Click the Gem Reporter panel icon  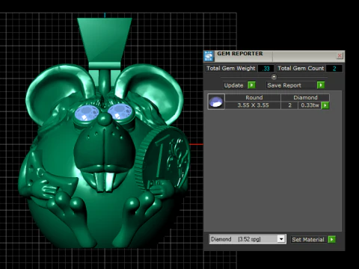coord(209,56)
